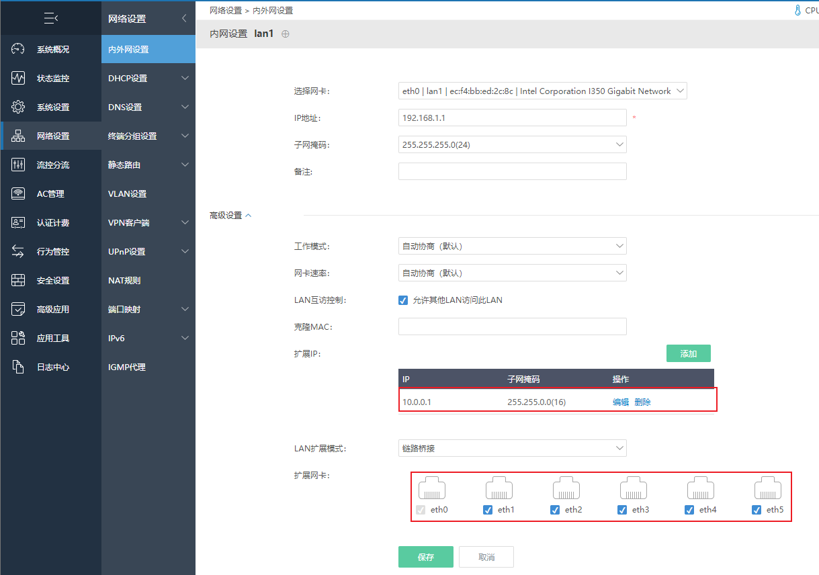Viewport: 819px width, 575px height.
Task: Expand the 终端分组设置 submenu
Action: pyautogui.click(x=148, y=136)
